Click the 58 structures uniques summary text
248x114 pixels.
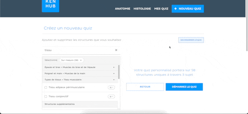coord(165,72)
